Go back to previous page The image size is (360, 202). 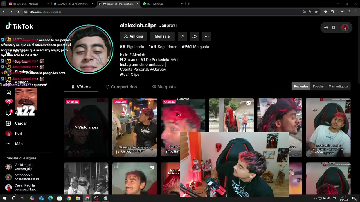click(4, 12)
